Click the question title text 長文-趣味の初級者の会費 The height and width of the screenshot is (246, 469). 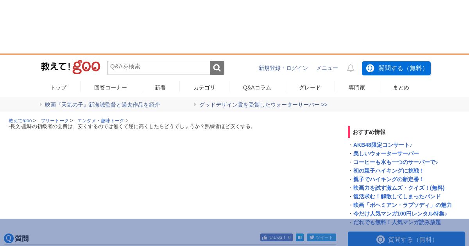click(x=132, y=127)
